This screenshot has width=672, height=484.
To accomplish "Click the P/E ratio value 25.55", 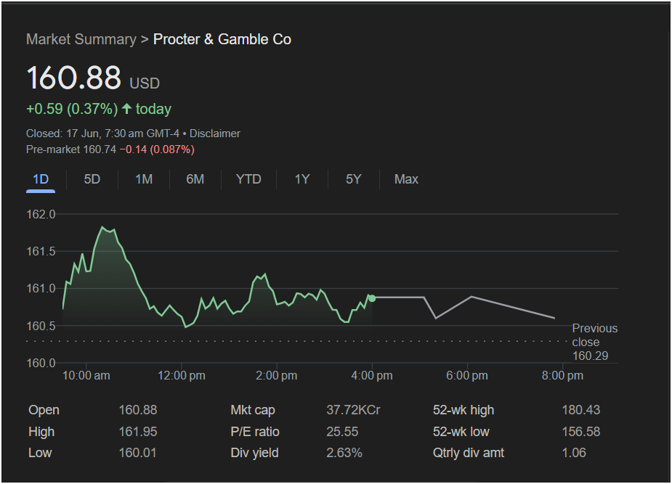I will tap(342, 431).
